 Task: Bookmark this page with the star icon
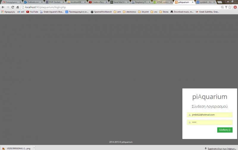tap(230, 7)
